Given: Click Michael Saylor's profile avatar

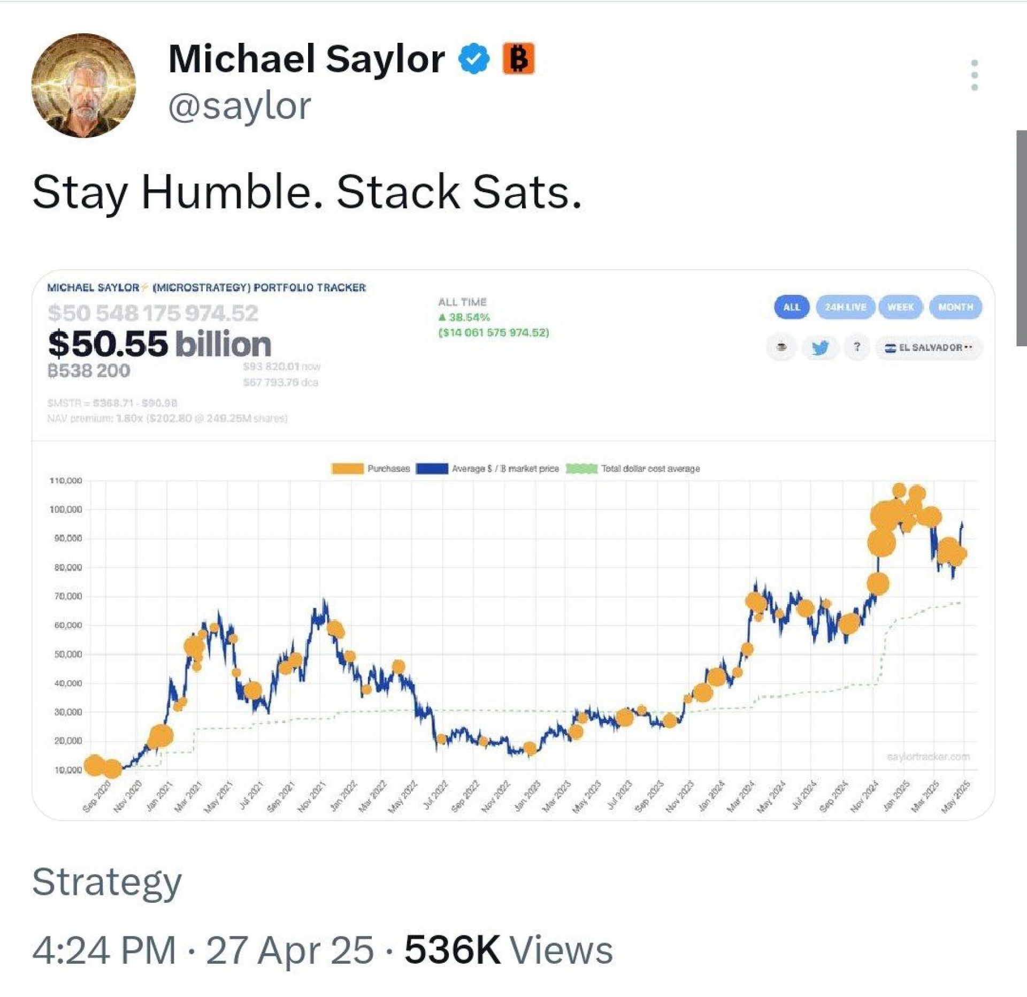Looking at the screenshot, I should coord(83,86).
